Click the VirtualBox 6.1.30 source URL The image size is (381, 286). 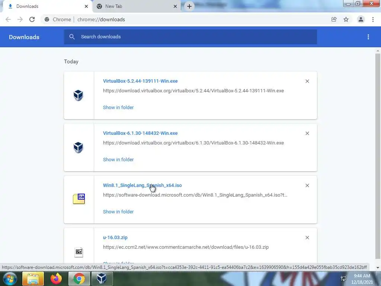(193, 143)
